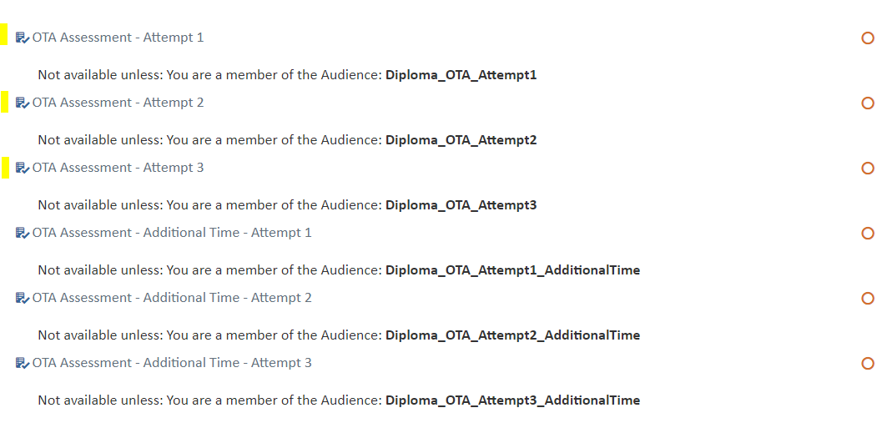This screenshot has height=423, width=892.
Task: Toggle completion circle for OTA Assessment Attempt 1
Action: (868, 38)
